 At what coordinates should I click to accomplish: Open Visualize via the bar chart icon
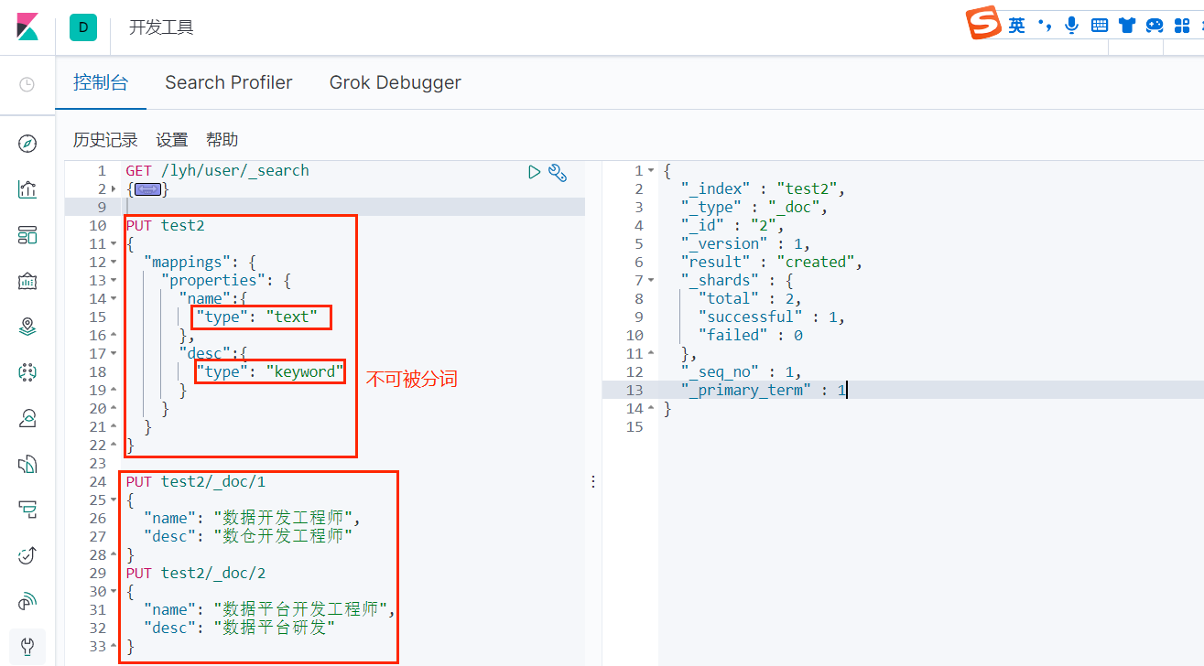pos(27,189)
